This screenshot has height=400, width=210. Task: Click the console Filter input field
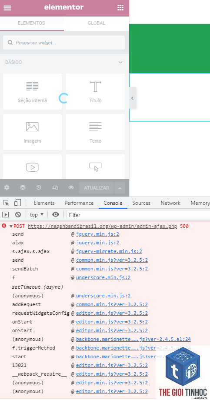coord(138,215)
